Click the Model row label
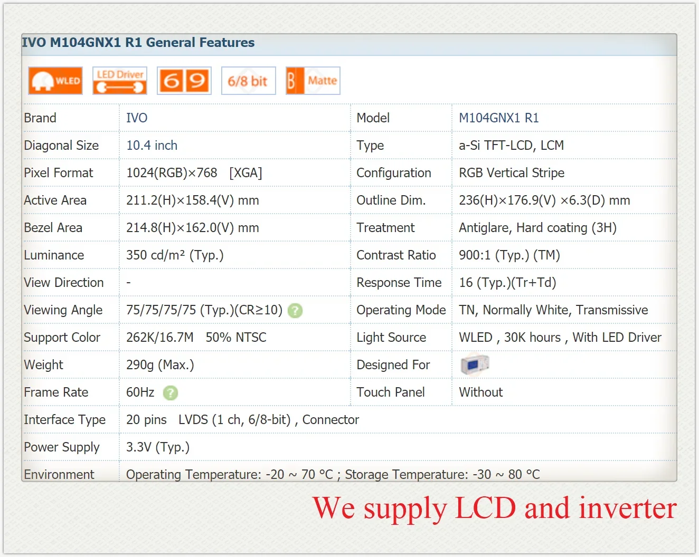This screenshot has height=557, width=699. 373,118
